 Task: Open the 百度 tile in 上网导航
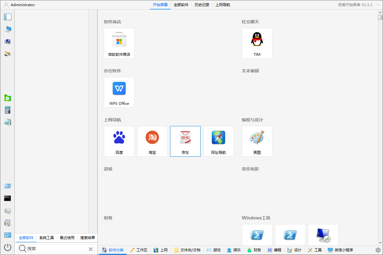119,141
